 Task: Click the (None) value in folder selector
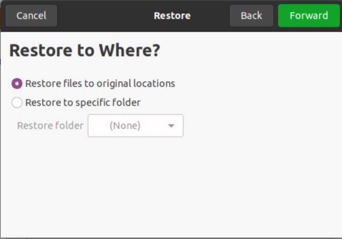125,126
